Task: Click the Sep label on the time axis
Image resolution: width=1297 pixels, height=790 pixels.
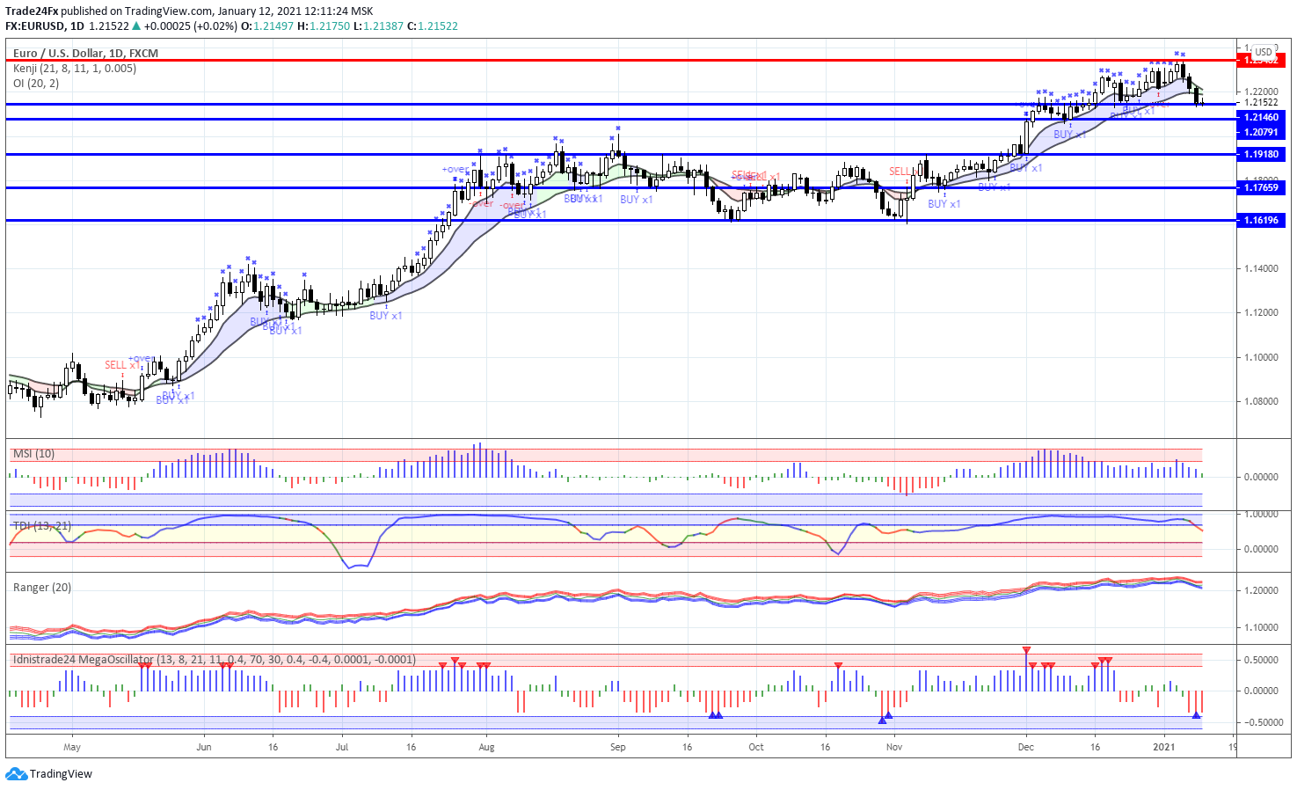Action: coord(618,747)
